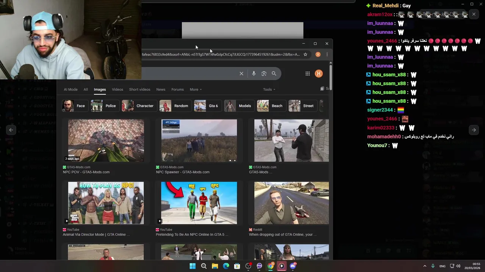
Task: Open 'NPC Spawner - GTA5-Mods.com' link
Action: (183, 172)
